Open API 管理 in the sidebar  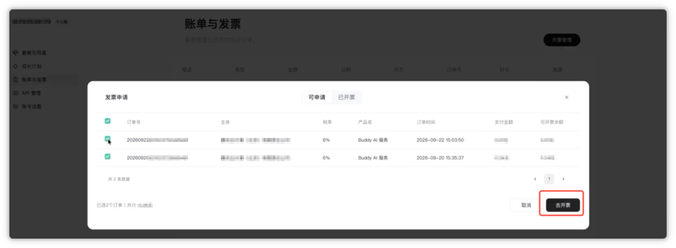[31, 93]
